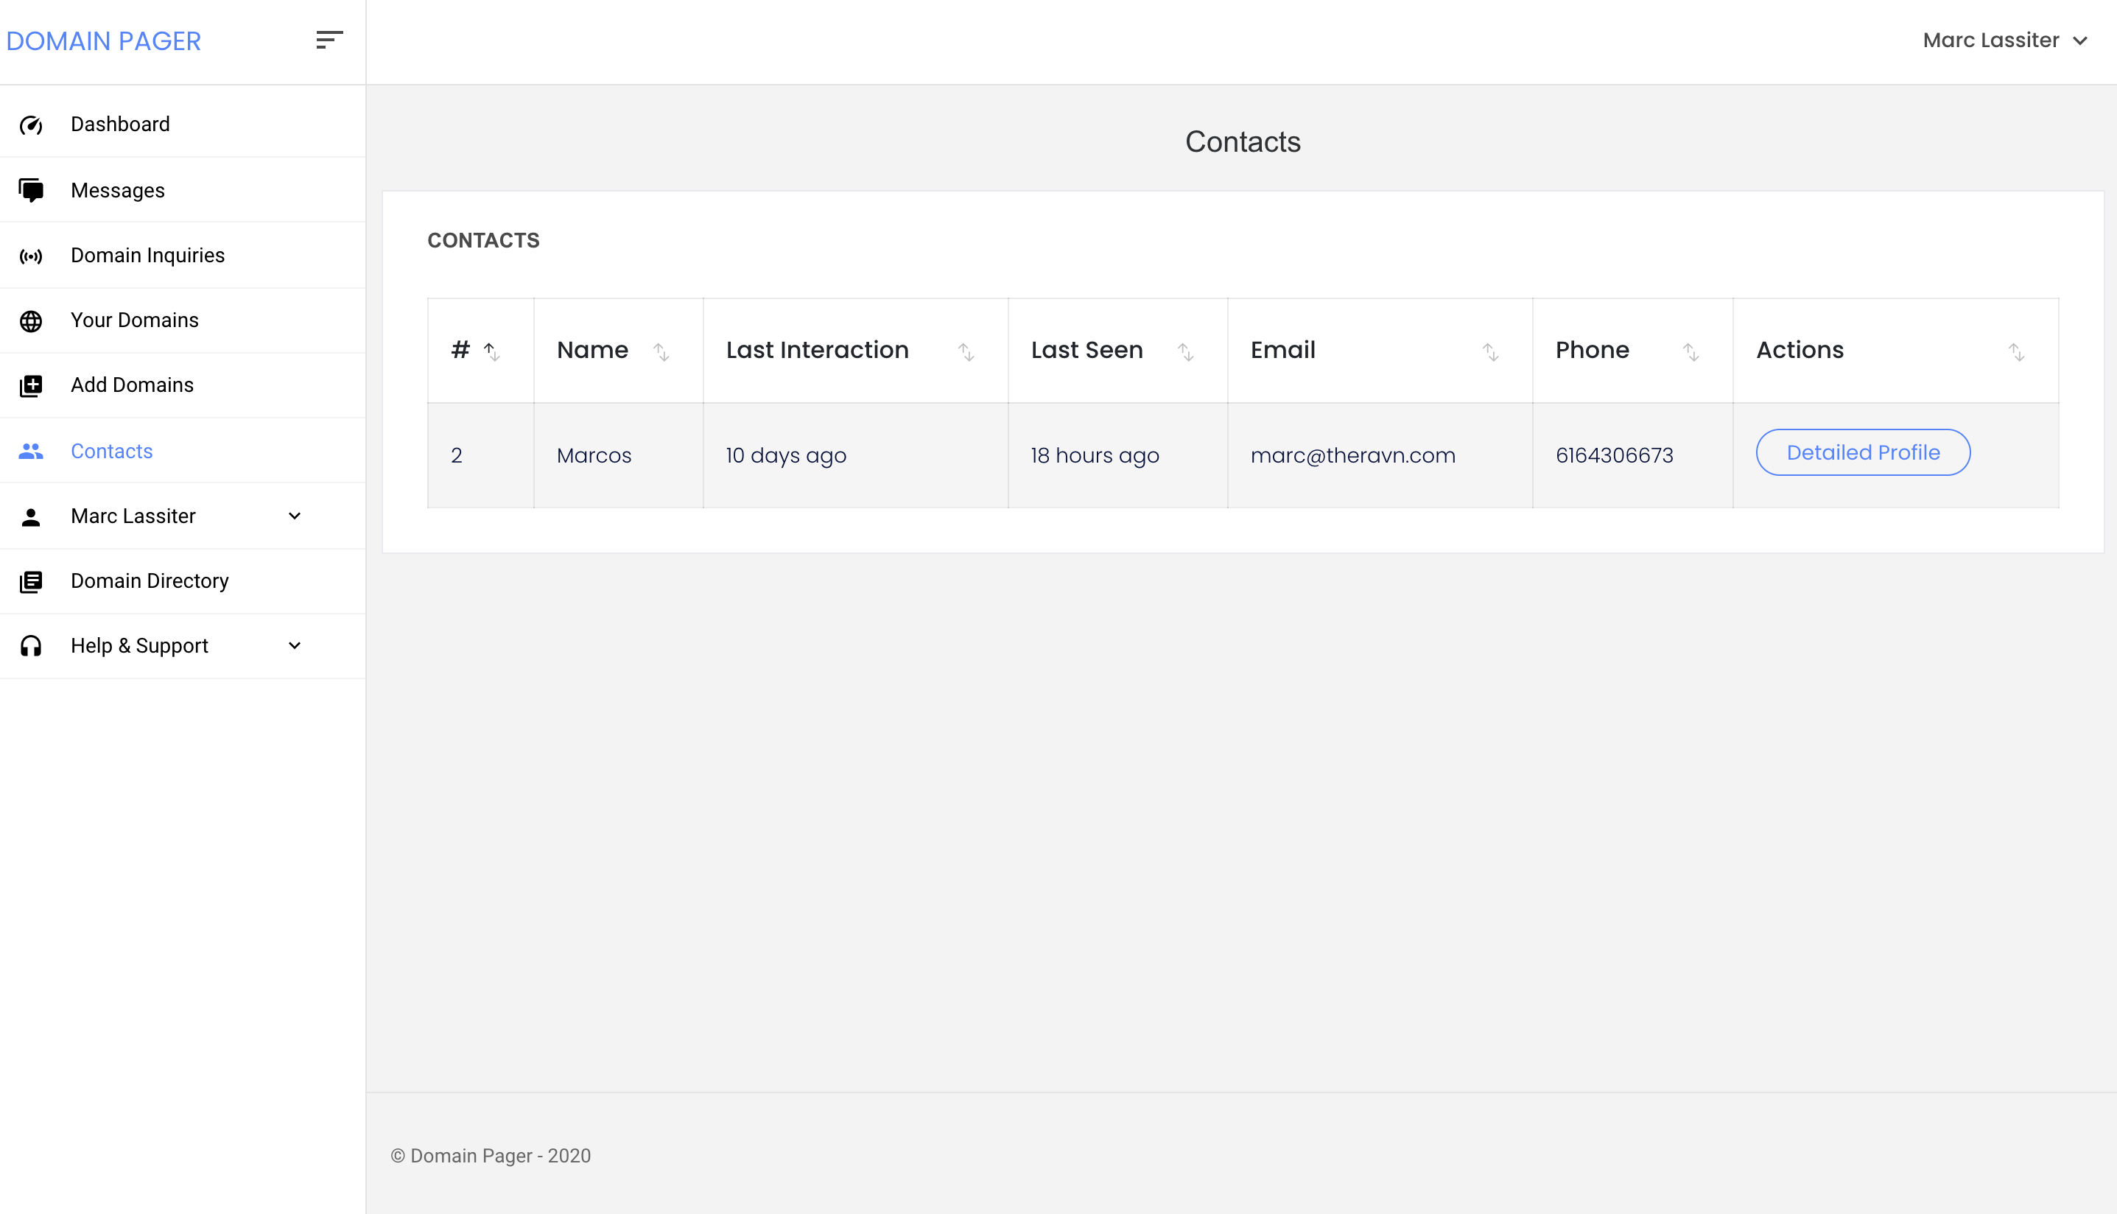This screenshot has width=2117, height=1214.
Task: Click the Messages chat bubble icon
Action: click(32, 189)
